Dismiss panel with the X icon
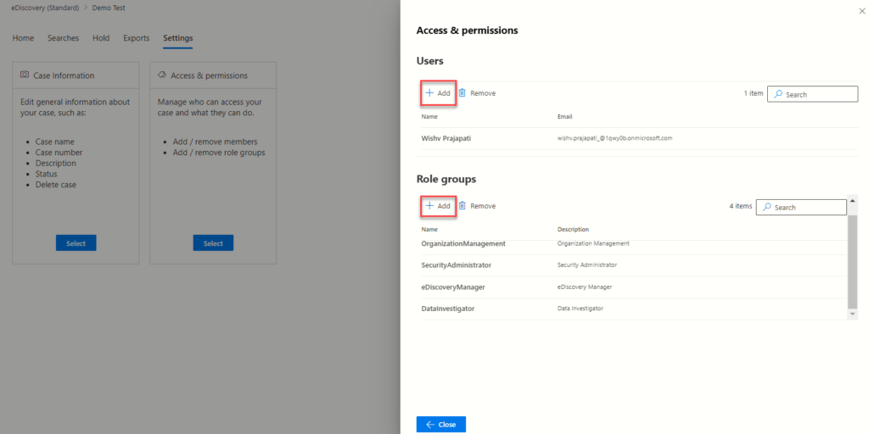The height and width of the screenshot is (434, 869). [861, 11]
